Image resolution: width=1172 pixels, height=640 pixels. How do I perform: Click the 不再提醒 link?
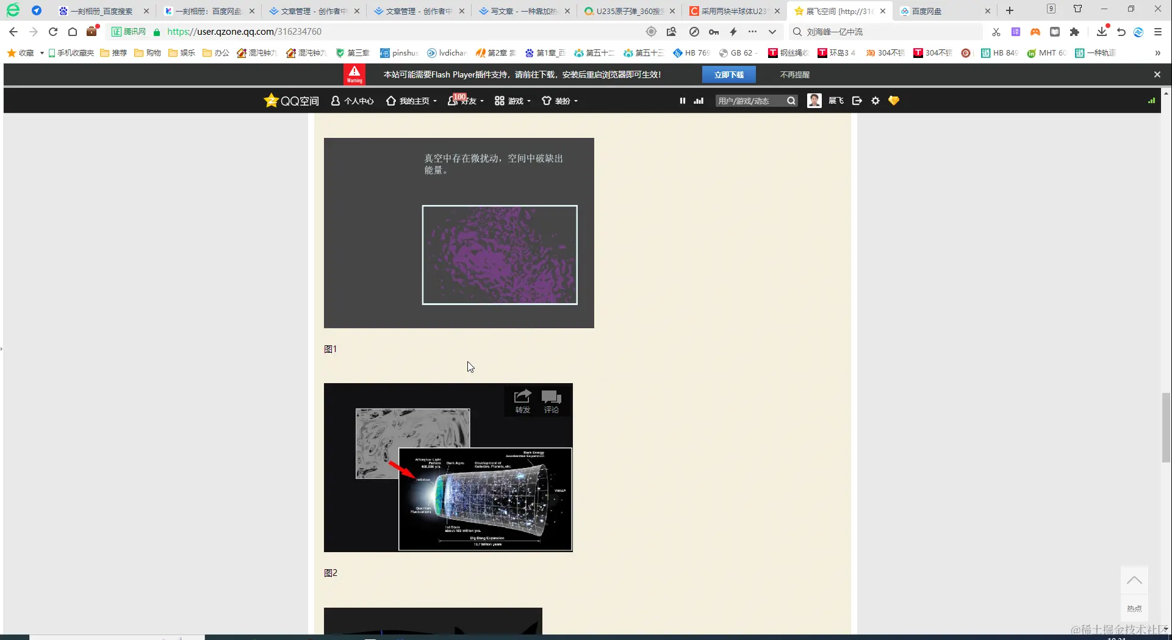pyautogui.click(x=795, y=74)
